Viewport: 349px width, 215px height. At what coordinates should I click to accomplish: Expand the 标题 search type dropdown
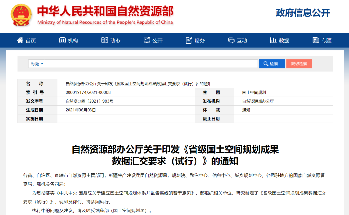coord(37,64)
